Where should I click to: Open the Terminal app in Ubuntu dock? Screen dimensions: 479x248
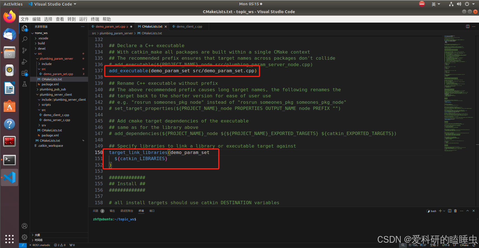[x=9, y=160]
